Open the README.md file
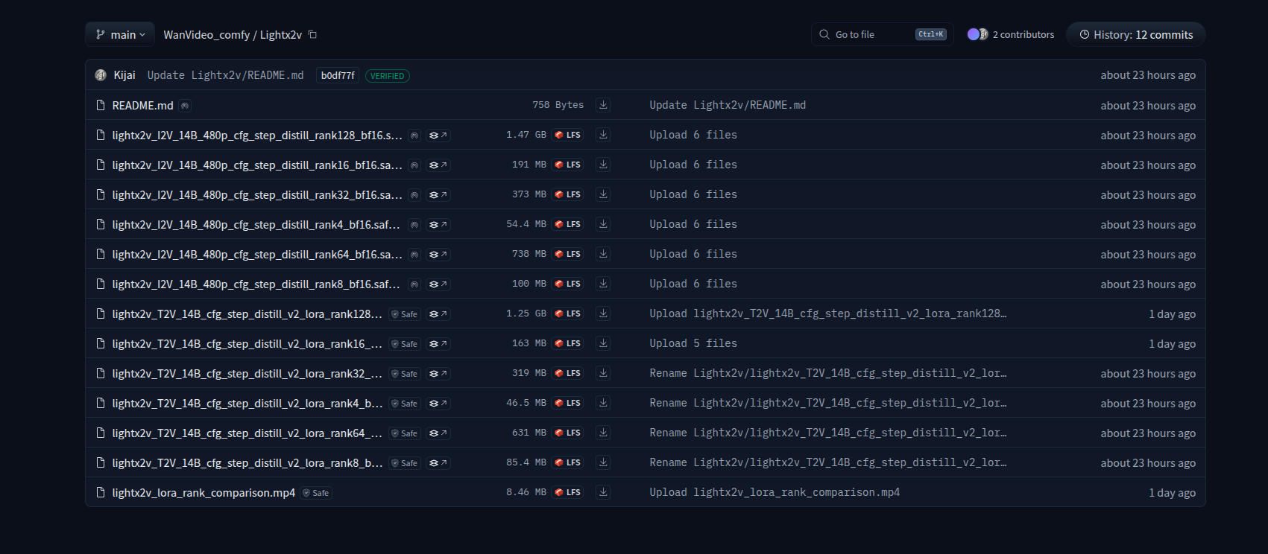The width and height of the screenshot is (1268, 554). [142, 105]
